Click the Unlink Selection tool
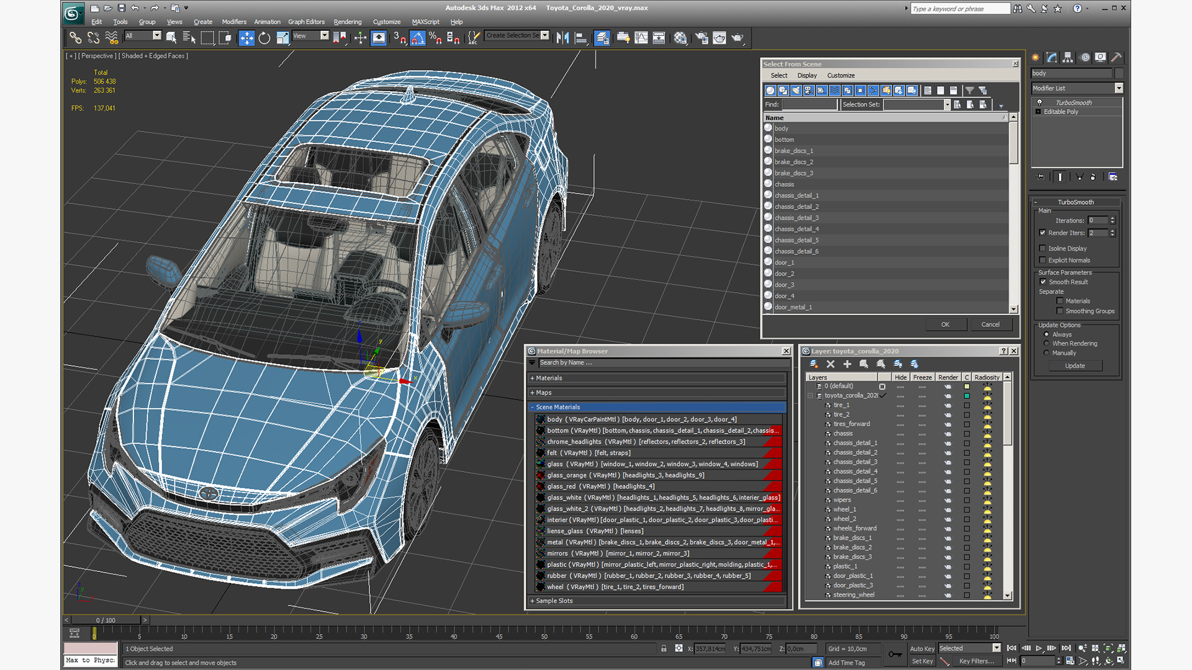 93,38
